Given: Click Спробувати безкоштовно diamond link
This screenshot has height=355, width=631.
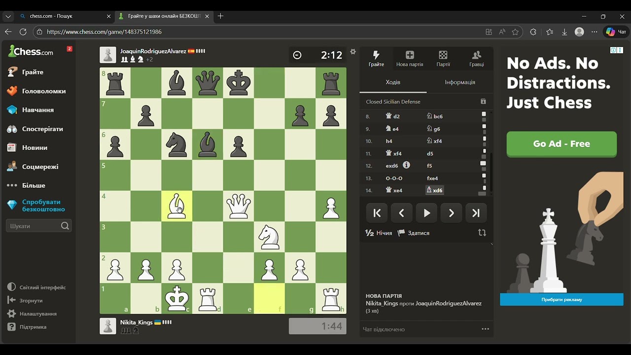Looking at the screenshot, I should coord(36,206).
